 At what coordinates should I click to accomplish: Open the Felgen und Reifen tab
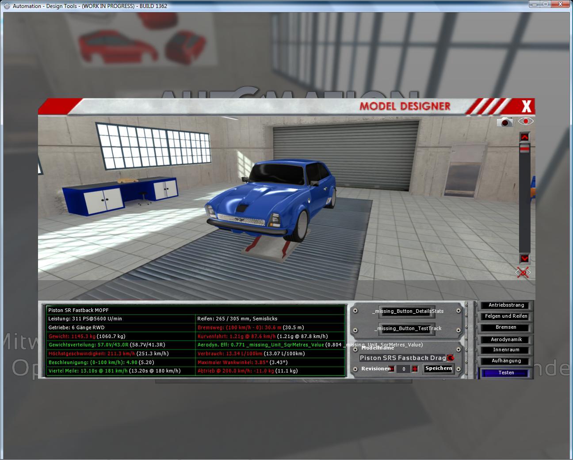pyautogui.click(x=506, y=316)
